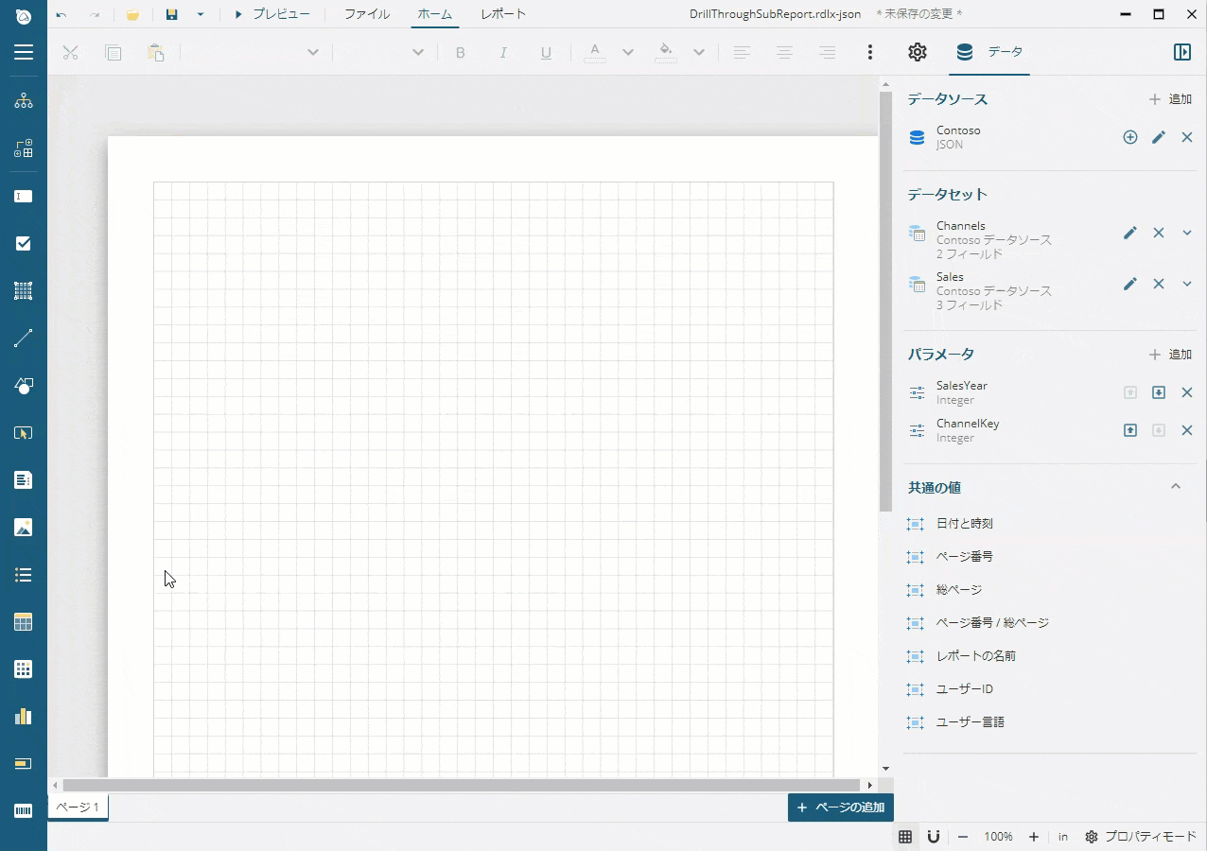The width and height of the screenshot is (1207, 851).
Task: Delete the Sales dataset
Action: pos(1159,284)
